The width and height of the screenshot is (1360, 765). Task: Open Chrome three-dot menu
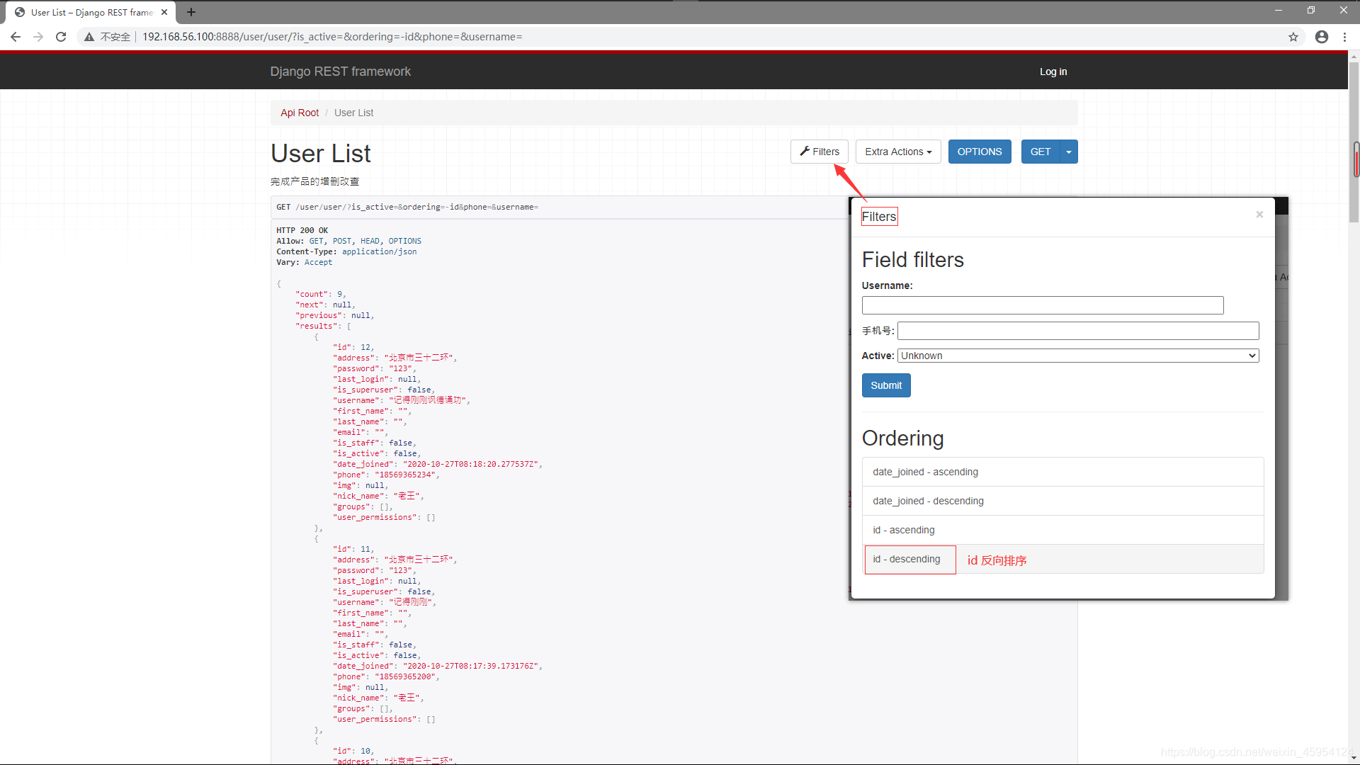[1345, 37]
